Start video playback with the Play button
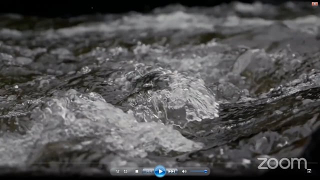Screen dimensions: 320x180 click(160, 171)
